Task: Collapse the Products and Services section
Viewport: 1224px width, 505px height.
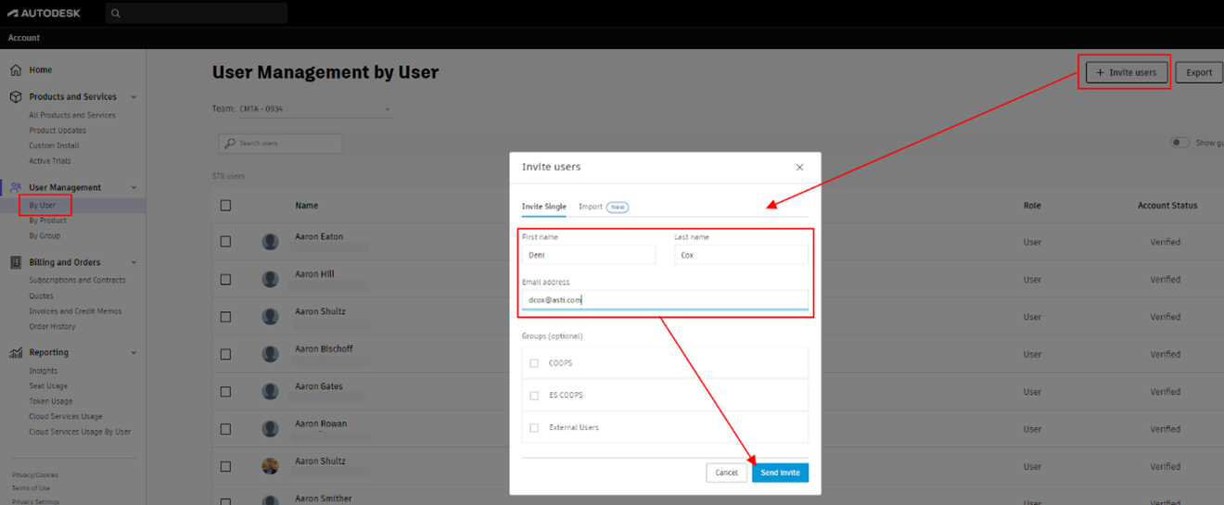Action: pos(134,97)
